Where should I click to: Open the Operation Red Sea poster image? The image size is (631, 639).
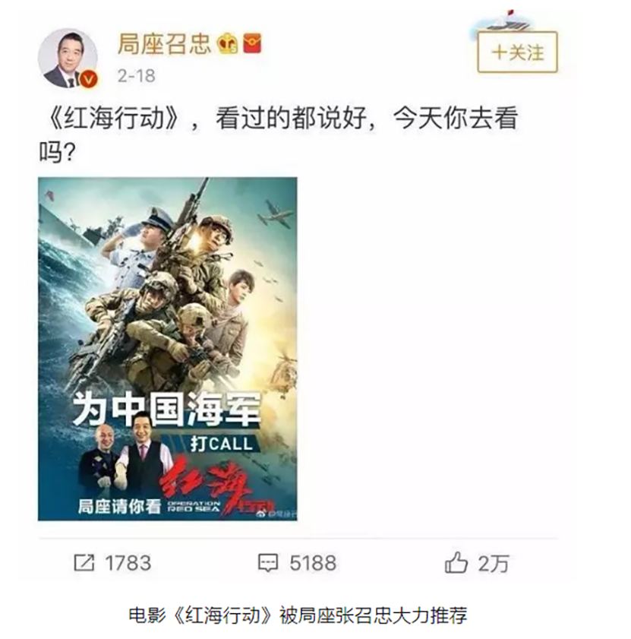167,349
